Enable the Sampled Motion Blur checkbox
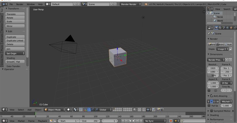Viewport: 237px width, 123px height. point(212,111)
